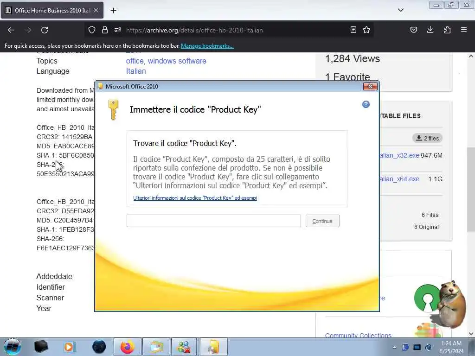
Task: Click the CRC32: 141529BA text
Action: tap(64, 137)
